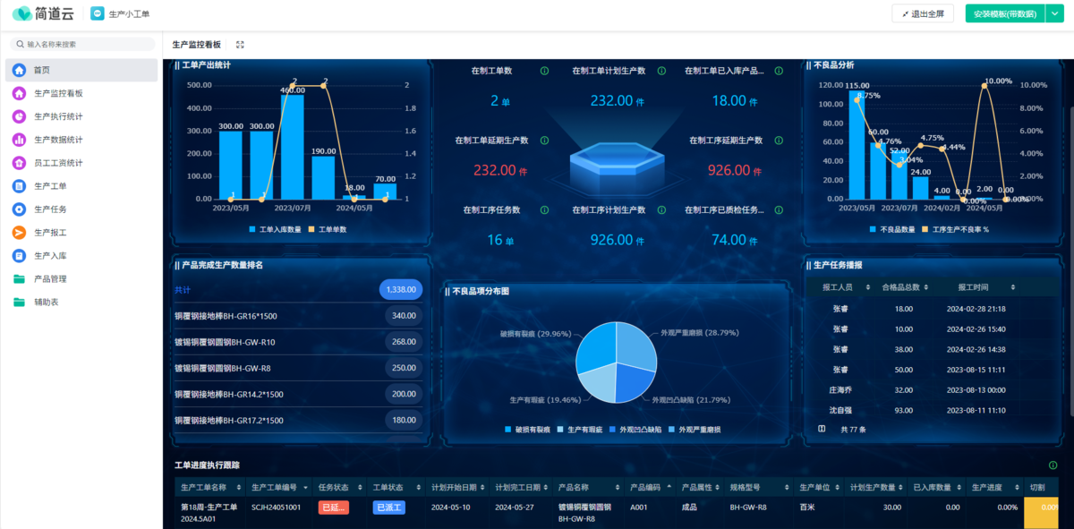Click the info icon beside 在制工序延期生产数
The image size is (1074, 529).
point(779,141)
